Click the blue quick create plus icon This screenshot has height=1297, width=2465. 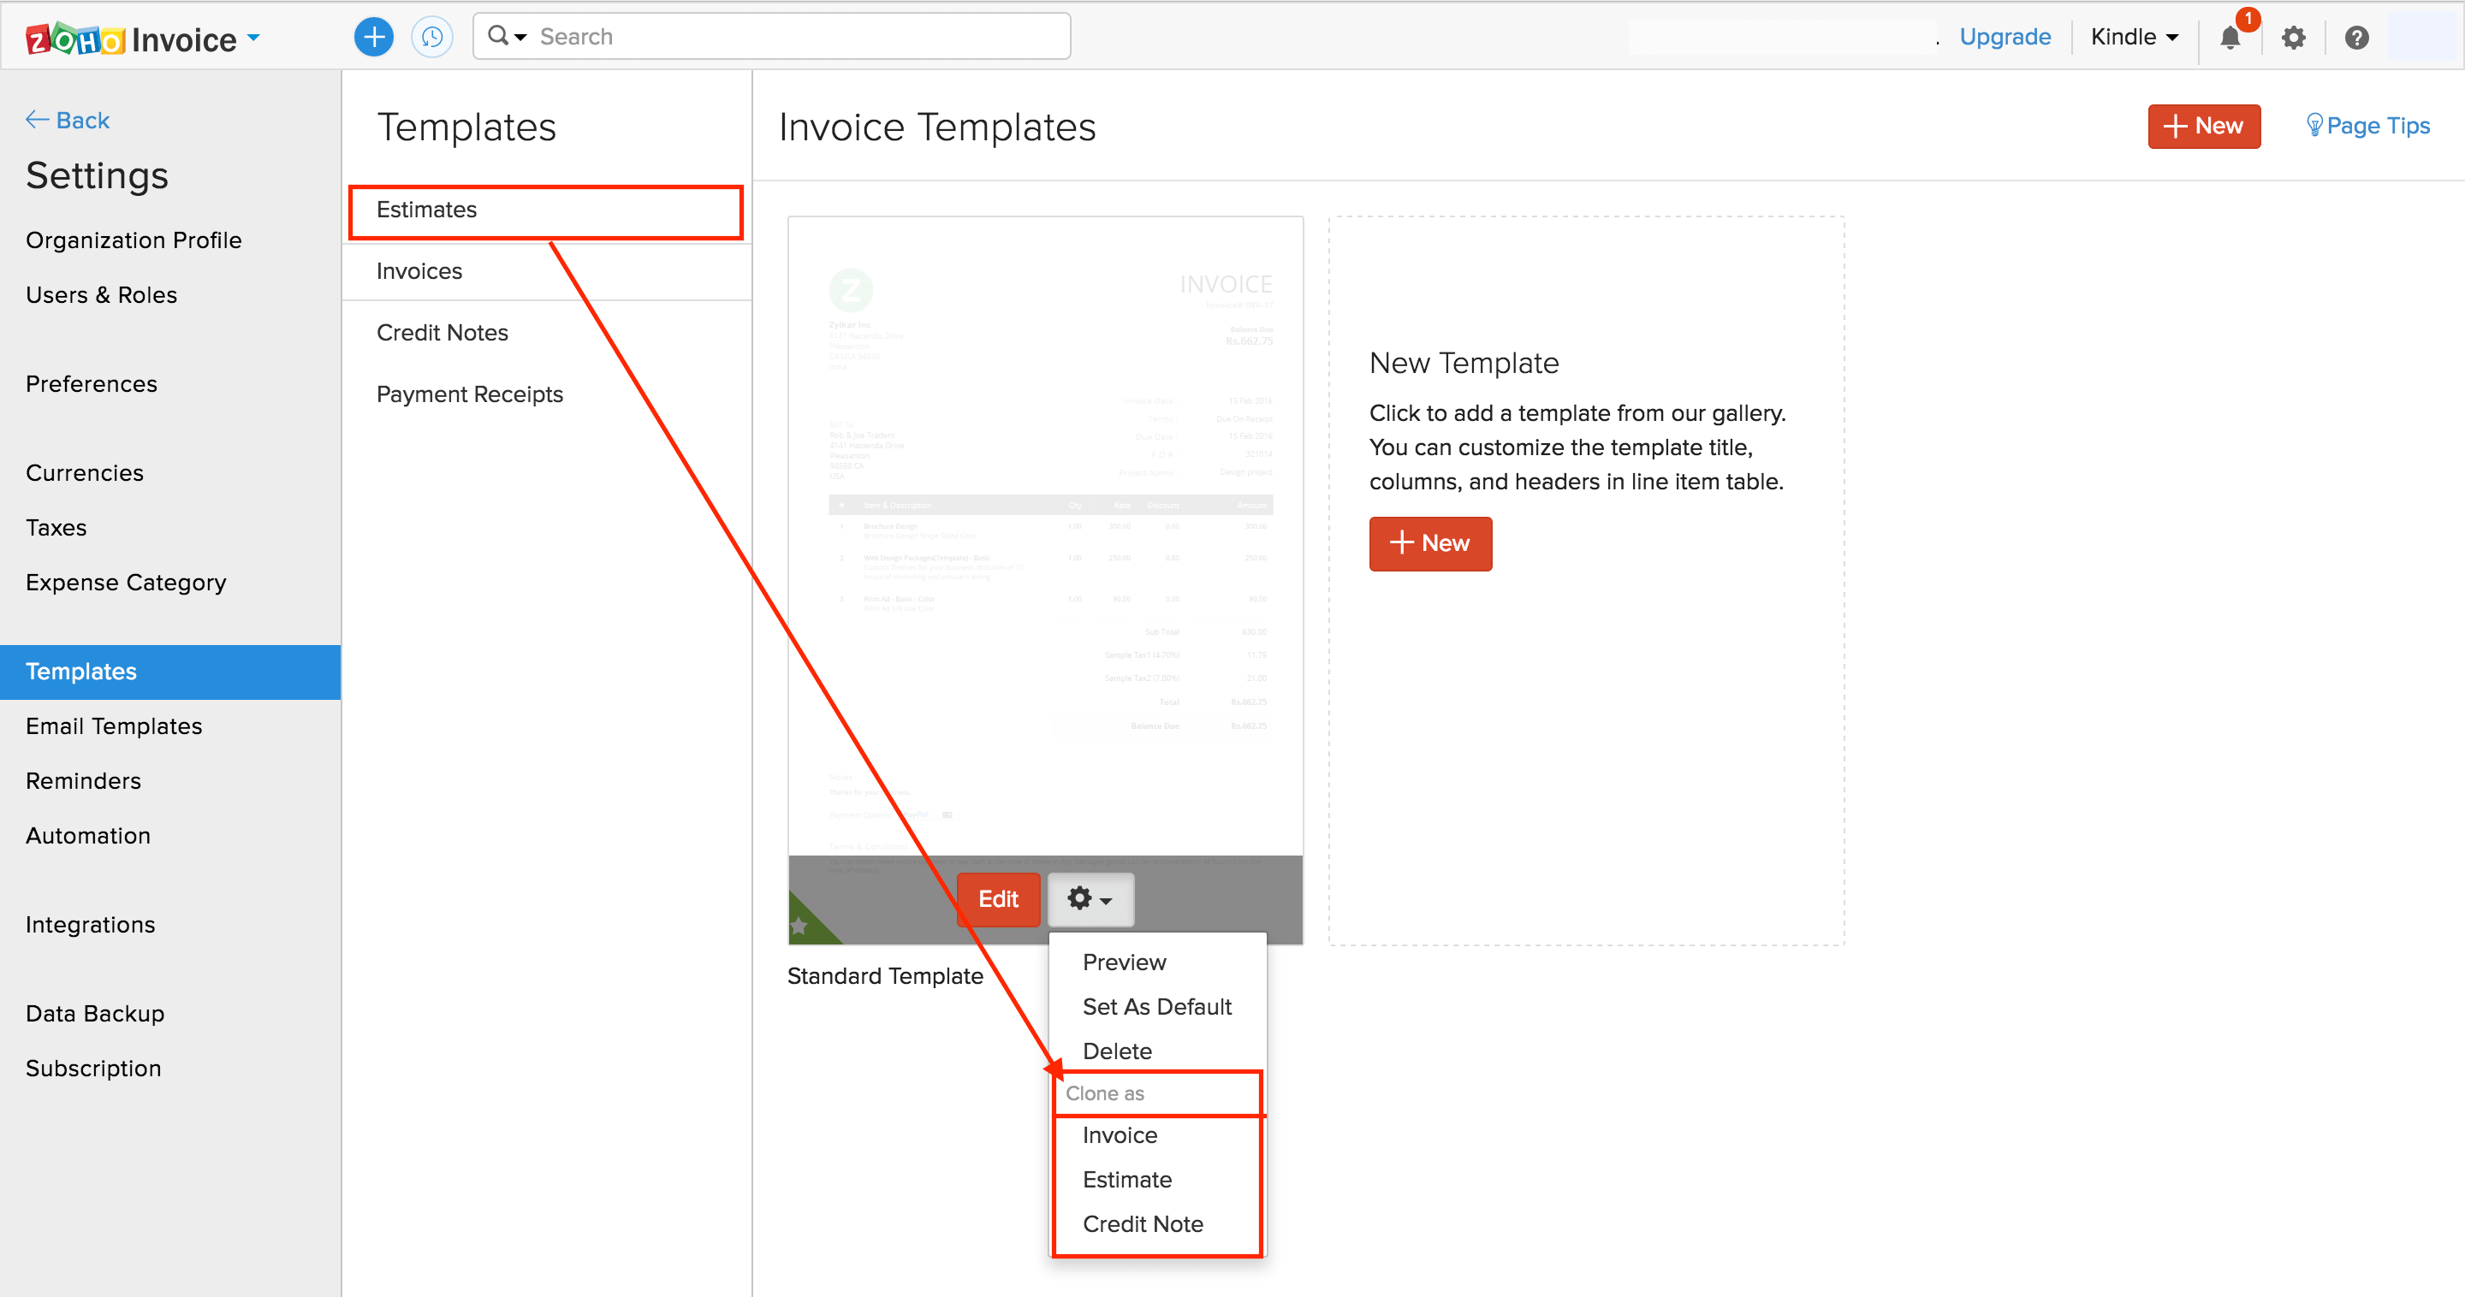373,38
